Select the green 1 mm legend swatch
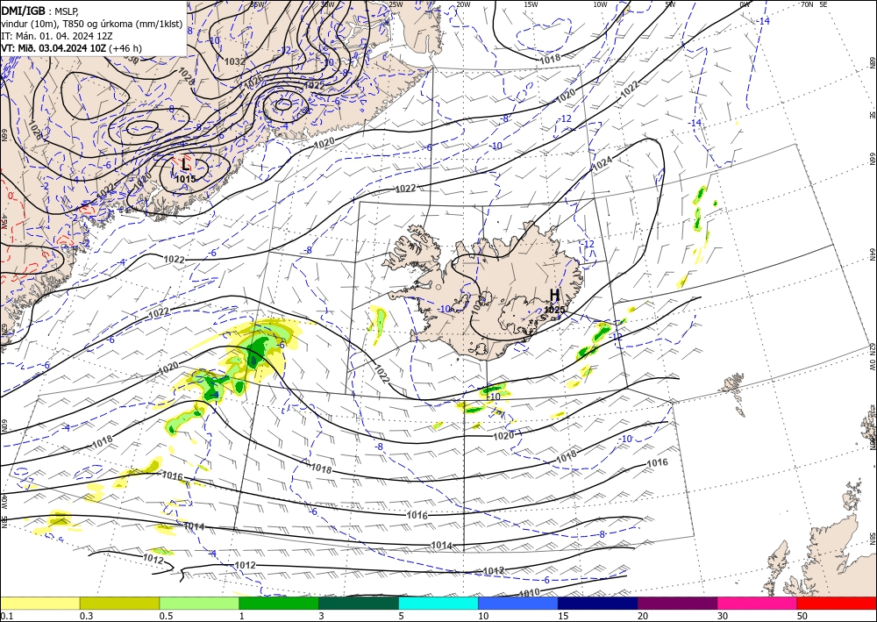 tap(279, 603)
